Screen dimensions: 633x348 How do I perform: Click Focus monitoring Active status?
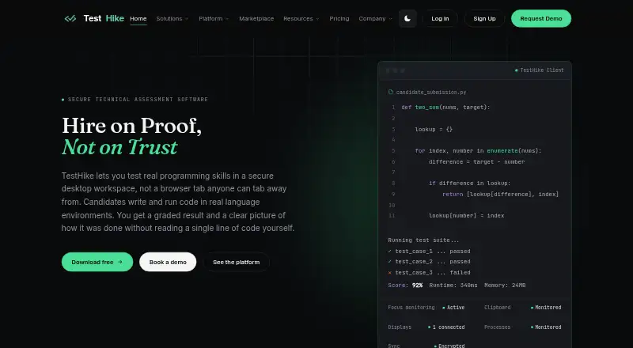tap(453, 308)
